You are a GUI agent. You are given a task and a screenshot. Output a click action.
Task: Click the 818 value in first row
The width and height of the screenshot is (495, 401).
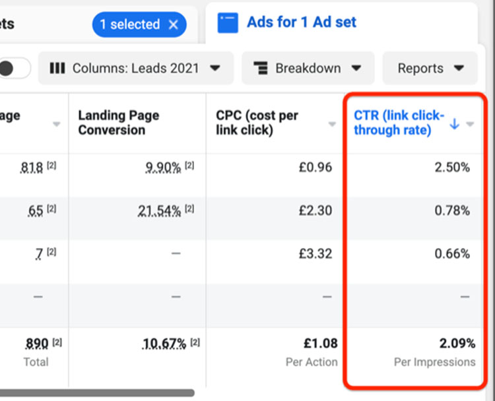point(32,168)
